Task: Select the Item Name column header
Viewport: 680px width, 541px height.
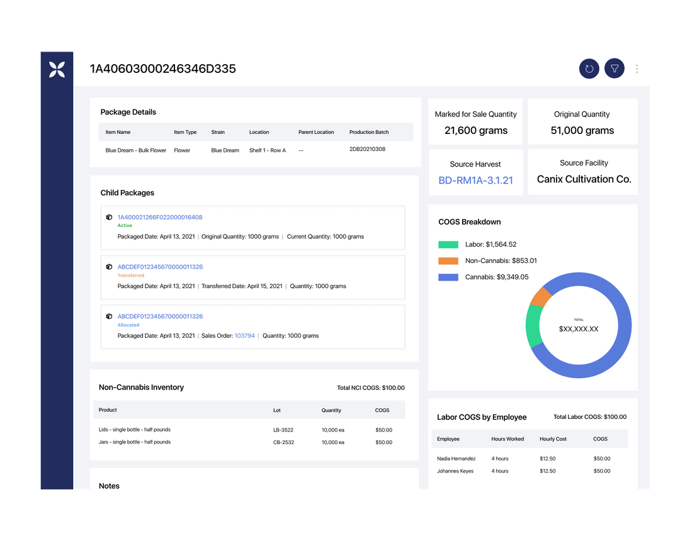Action: tap(117, 132)
